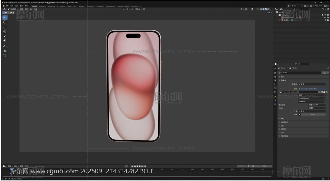Open the object interaction mode dropdown
The height and width of the screenshot is (181, 330).
pyautogui.click(x=13, y=9)
